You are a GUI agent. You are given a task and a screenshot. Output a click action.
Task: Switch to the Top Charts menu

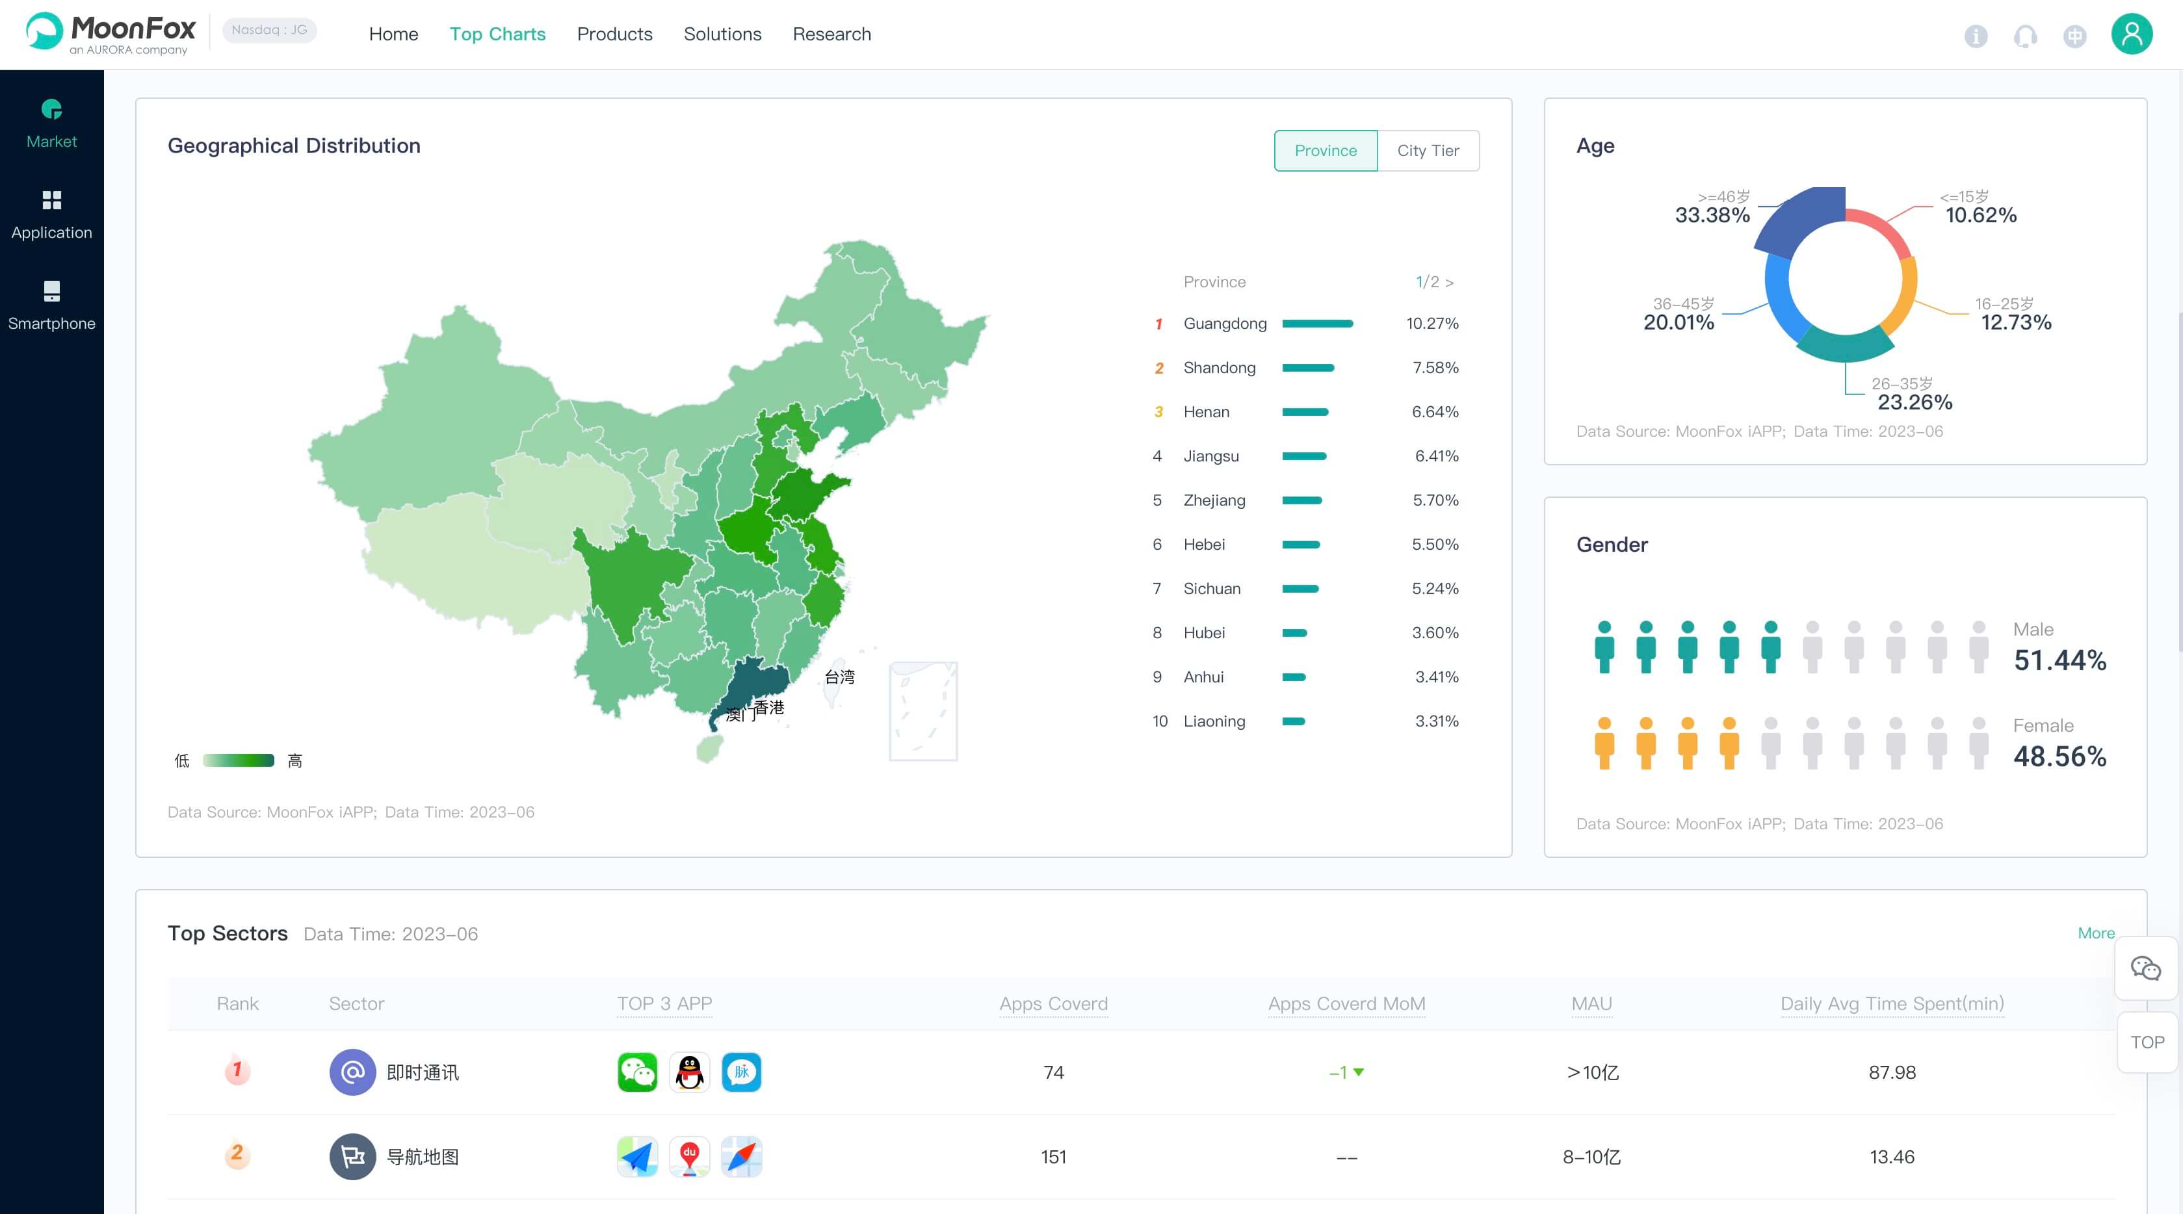click(497, 34)
